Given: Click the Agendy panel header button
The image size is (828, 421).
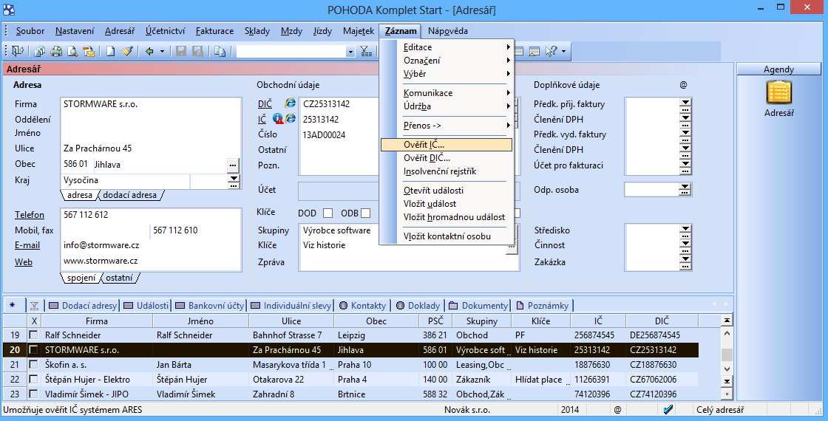Looking at the screenshot, I should (779, 69).
